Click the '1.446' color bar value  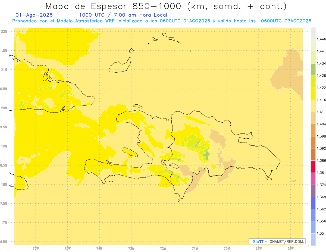(x=321, y=39)
